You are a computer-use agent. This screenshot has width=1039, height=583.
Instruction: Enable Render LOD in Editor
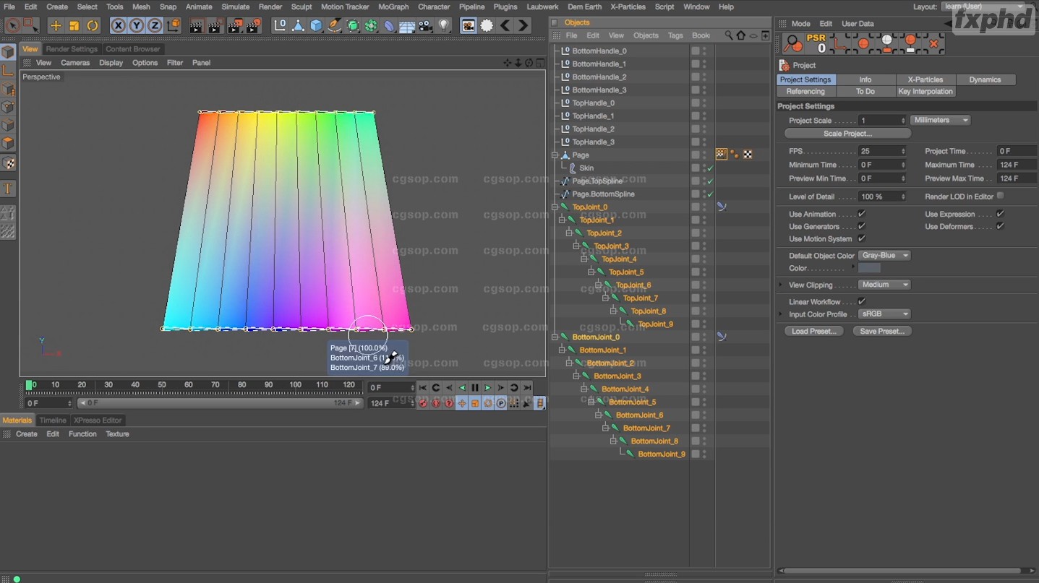coord(1000,196)
